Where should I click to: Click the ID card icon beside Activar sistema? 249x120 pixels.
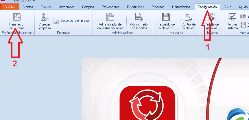pos(243,17)
